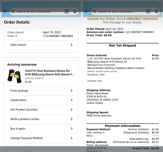This screenshot has width=163, height=152.
Task: Click chevron beside Buy it again
Action: (x=71, y=129)
